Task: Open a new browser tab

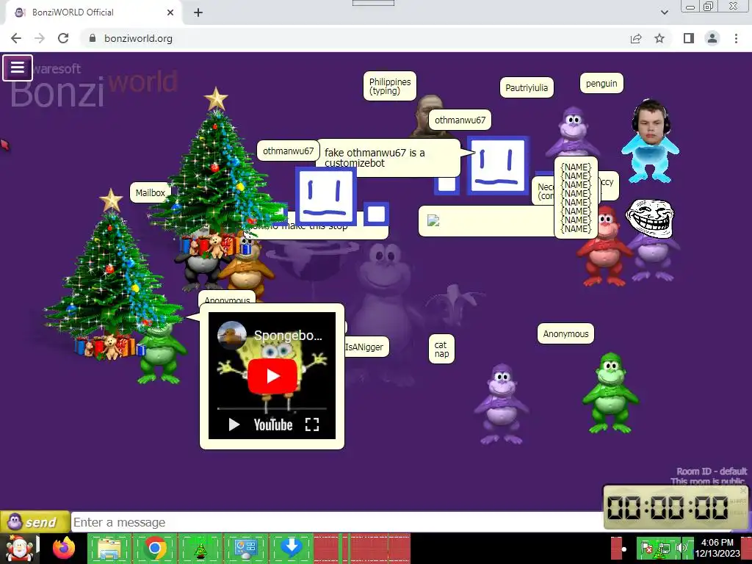Action: click(198, 12)
